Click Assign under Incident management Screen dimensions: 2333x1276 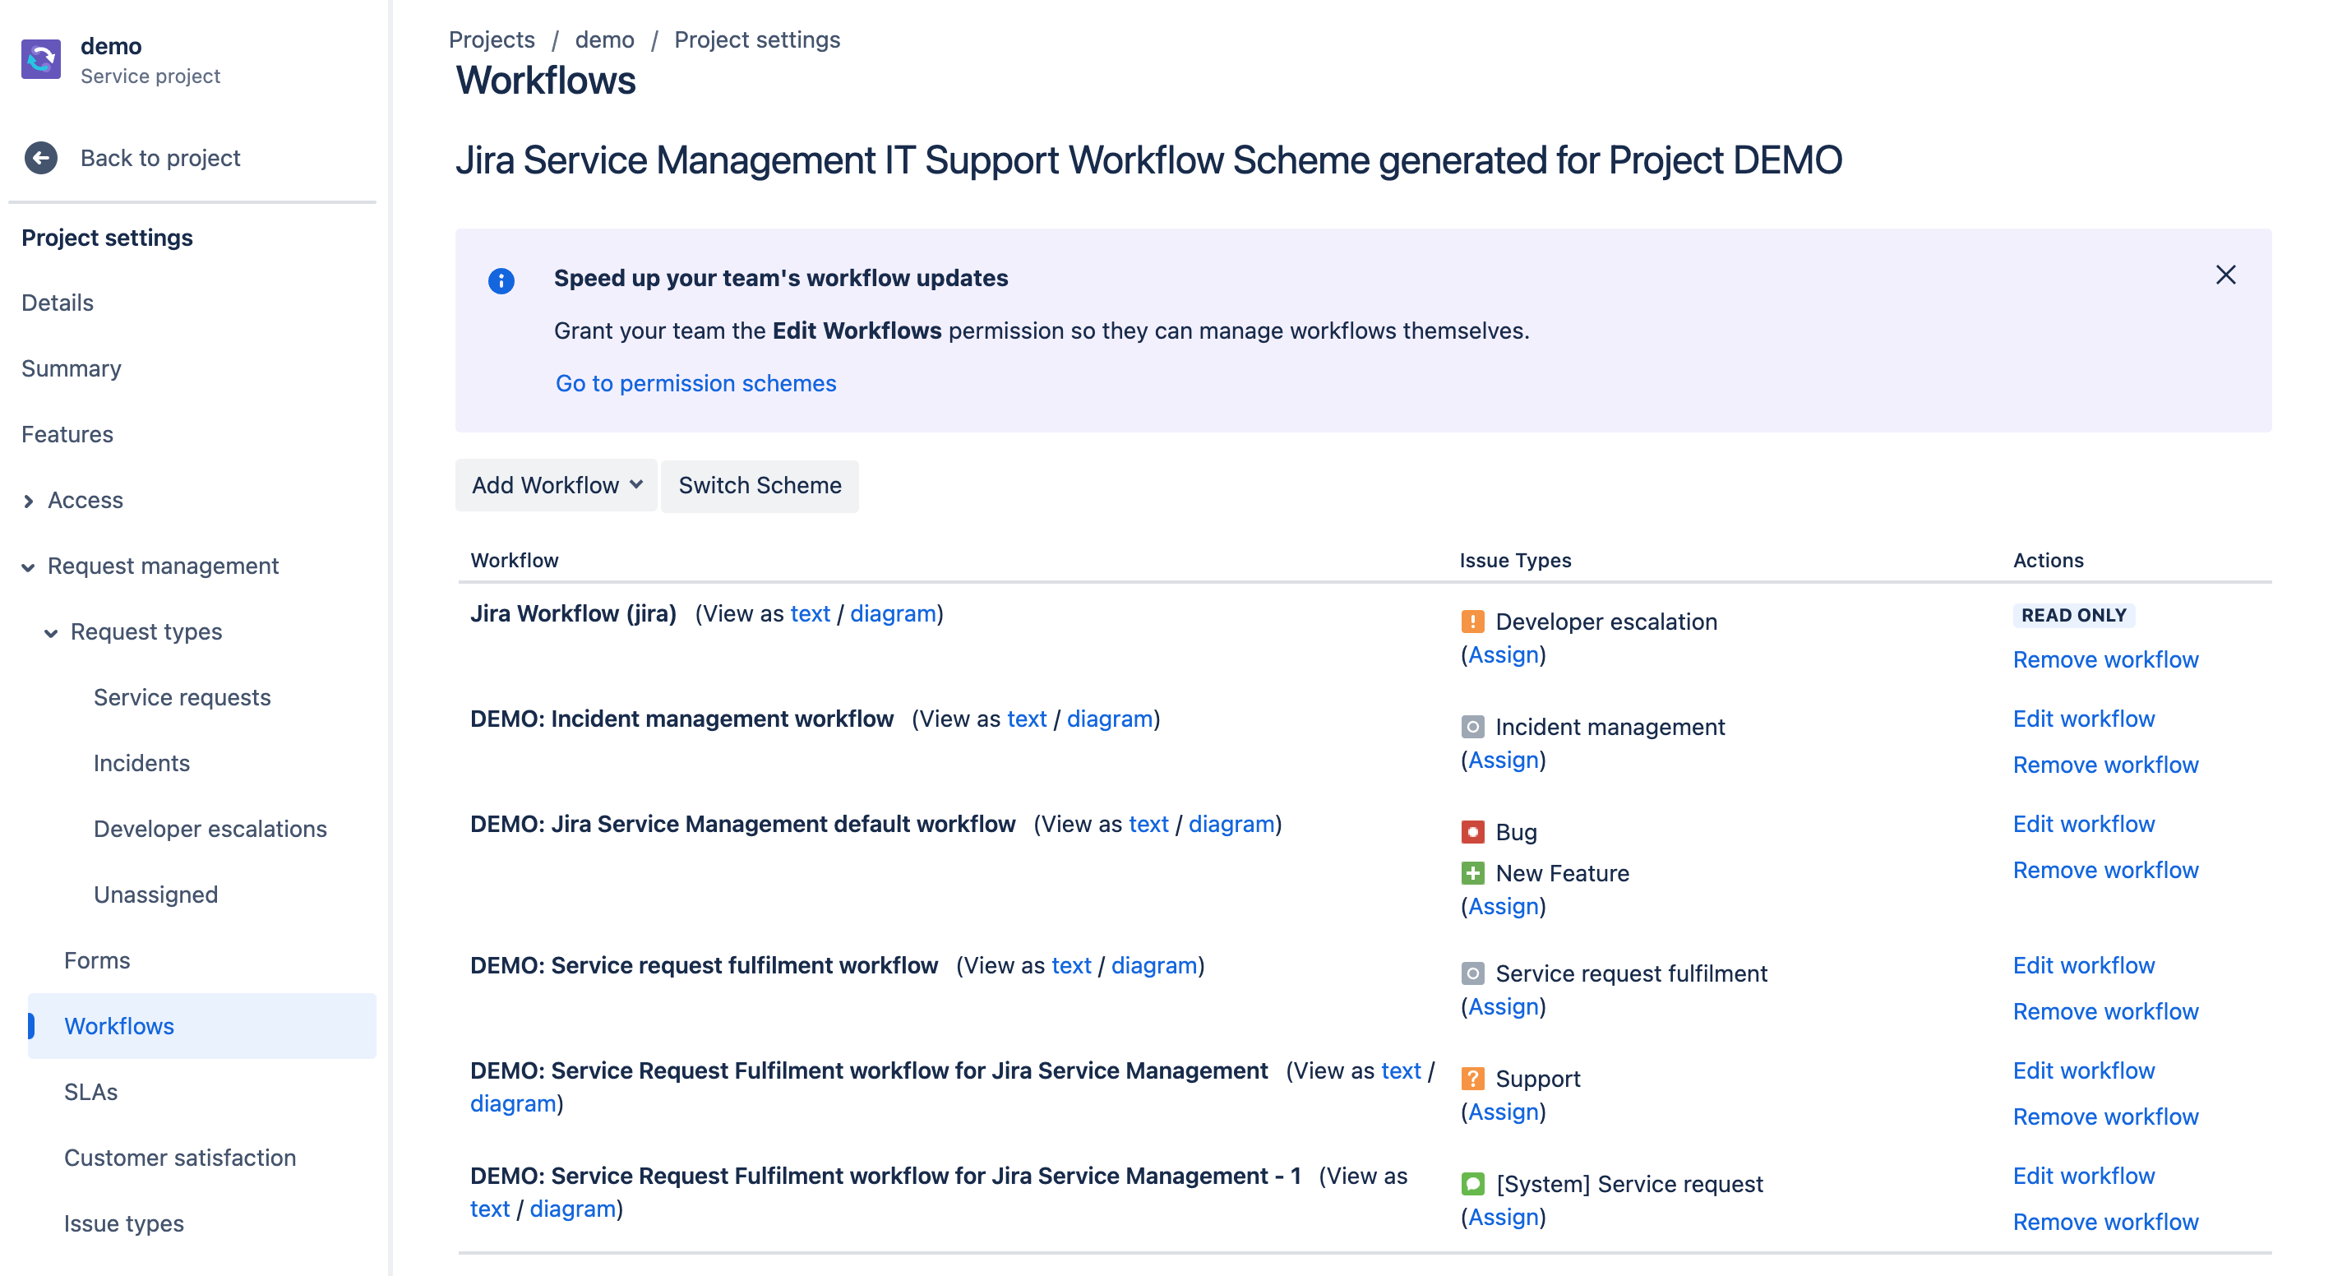1503,760
